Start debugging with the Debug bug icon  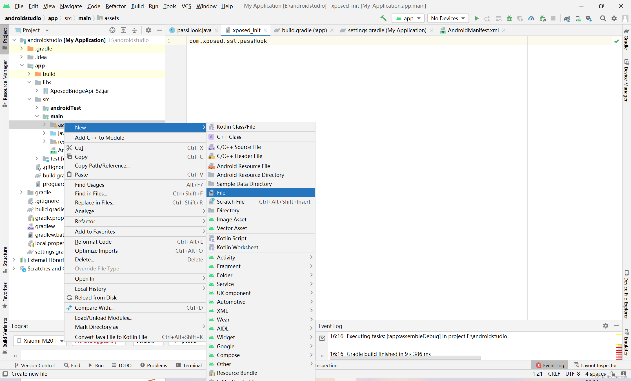(509, 18)
